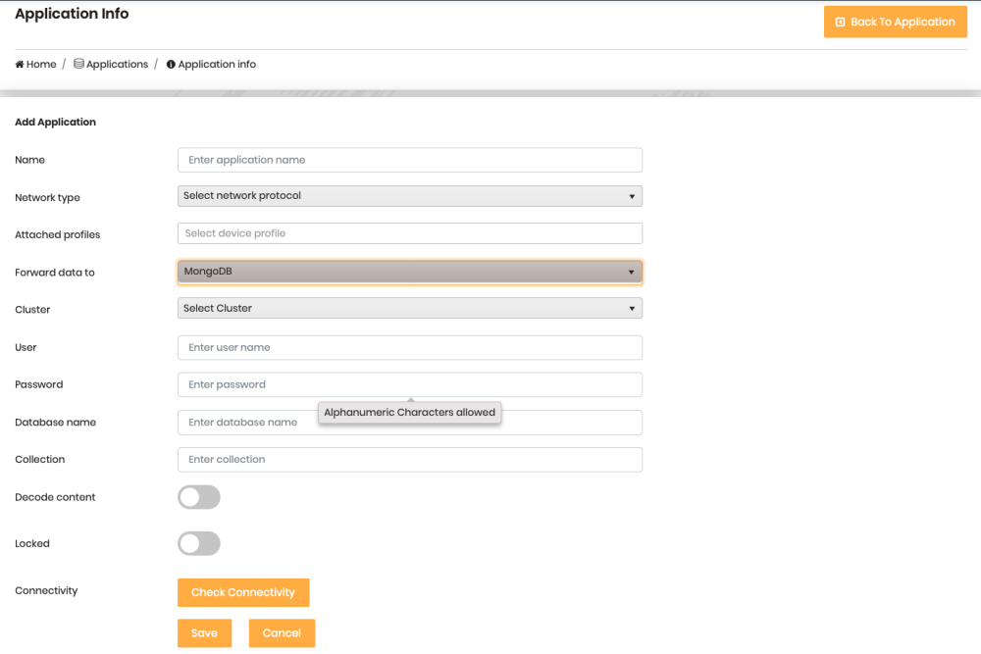The image size is (981, 654).
Task: Click the Save button
Action: click(204, 633)
